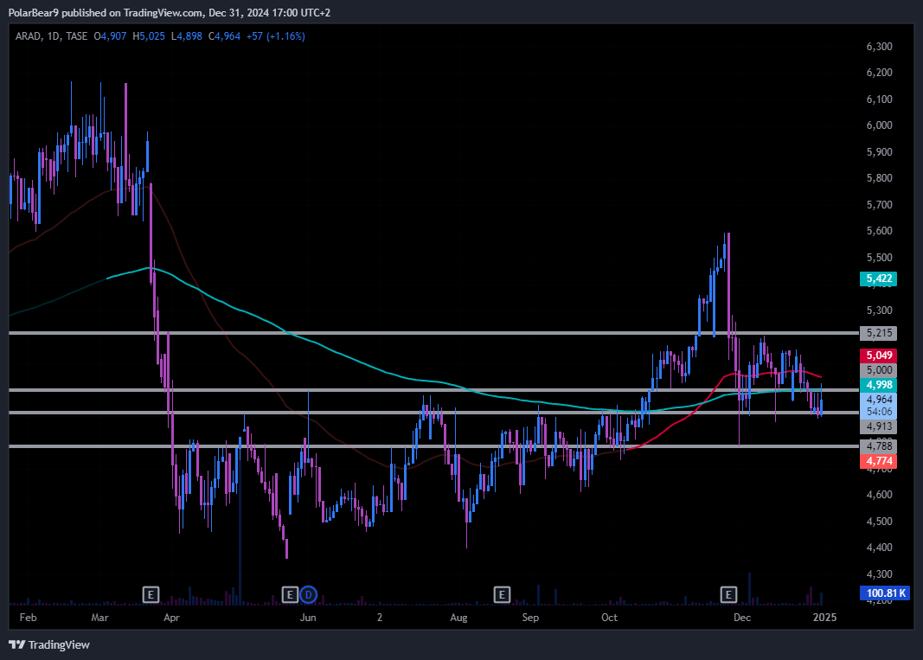Click the 2025 label on the time axis

pos(824,618)
